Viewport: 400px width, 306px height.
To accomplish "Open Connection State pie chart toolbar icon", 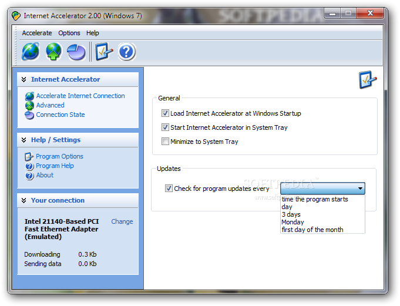I will tap(76, 52).
